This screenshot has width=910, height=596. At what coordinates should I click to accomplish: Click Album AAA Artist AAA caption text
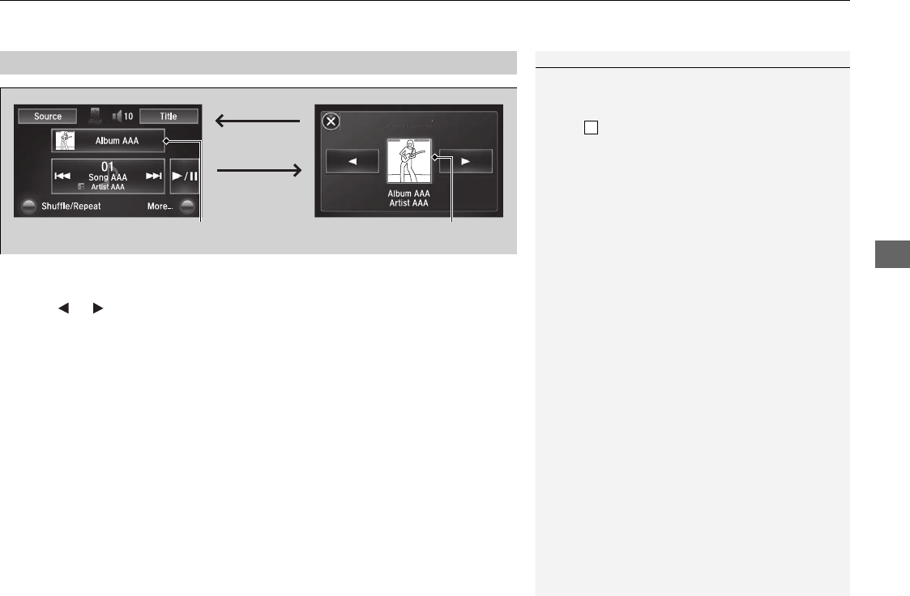point(409,198)
